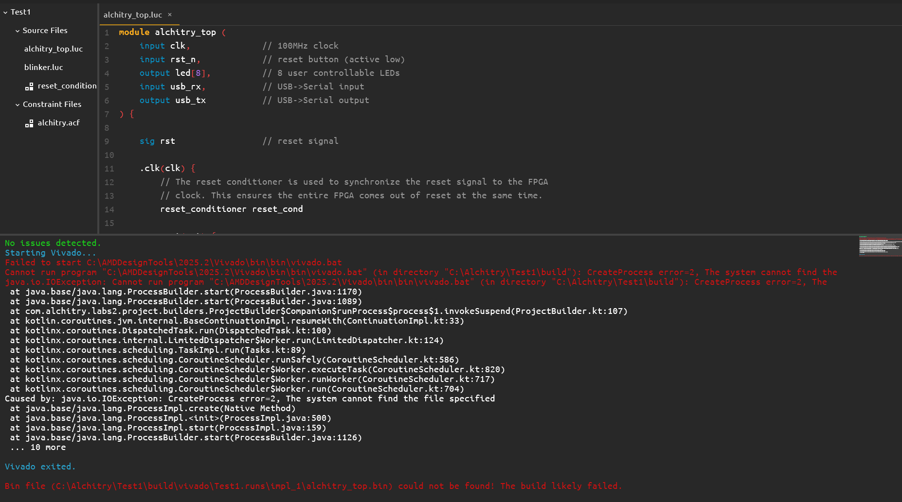902x502 pixels.
Task: Click the 'Vivado exited' console message
Action: (x=40, y=466)
